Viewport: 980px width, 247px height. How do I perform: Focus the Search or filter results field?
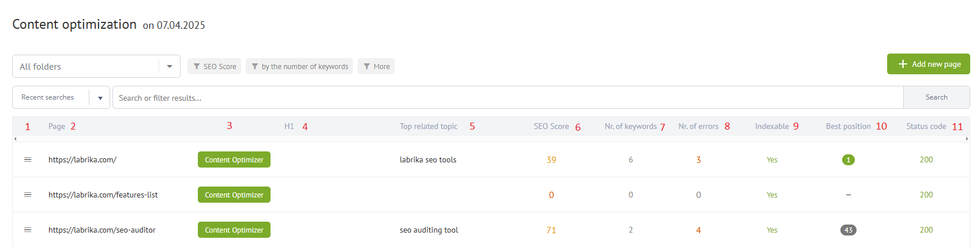(x=508, y=98)
